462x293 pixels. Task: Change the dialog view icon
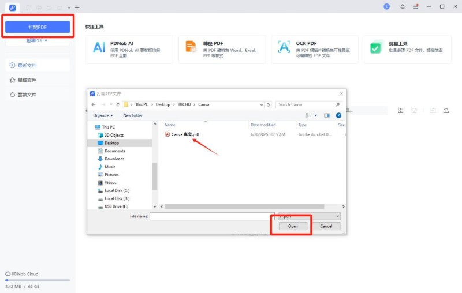(308, 115)
